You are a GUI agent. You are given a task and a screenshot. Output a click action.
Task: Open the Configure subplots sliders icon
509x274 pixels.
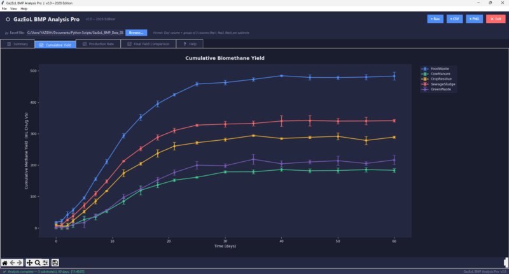45,263
